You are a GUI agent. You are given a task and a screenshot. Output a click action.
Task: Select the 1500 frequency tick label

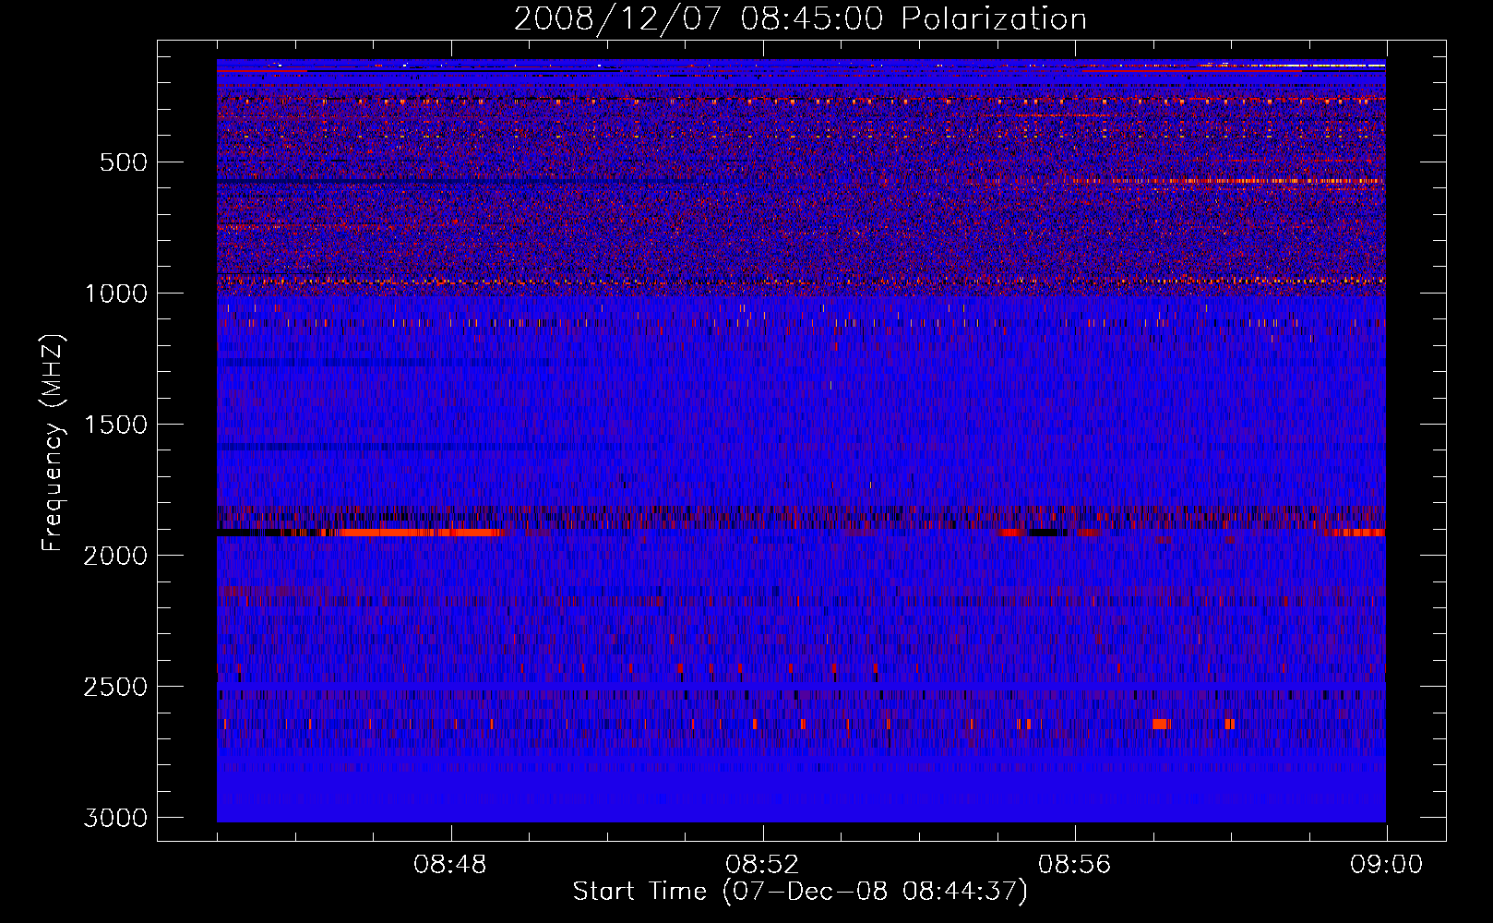click(116, 425)
